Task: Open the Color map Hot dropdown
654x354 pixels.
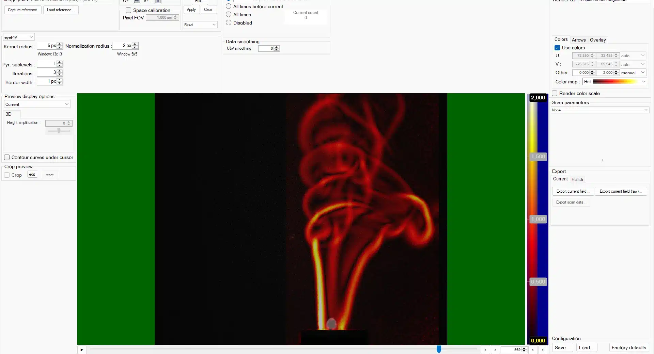Action: (614, 82)
